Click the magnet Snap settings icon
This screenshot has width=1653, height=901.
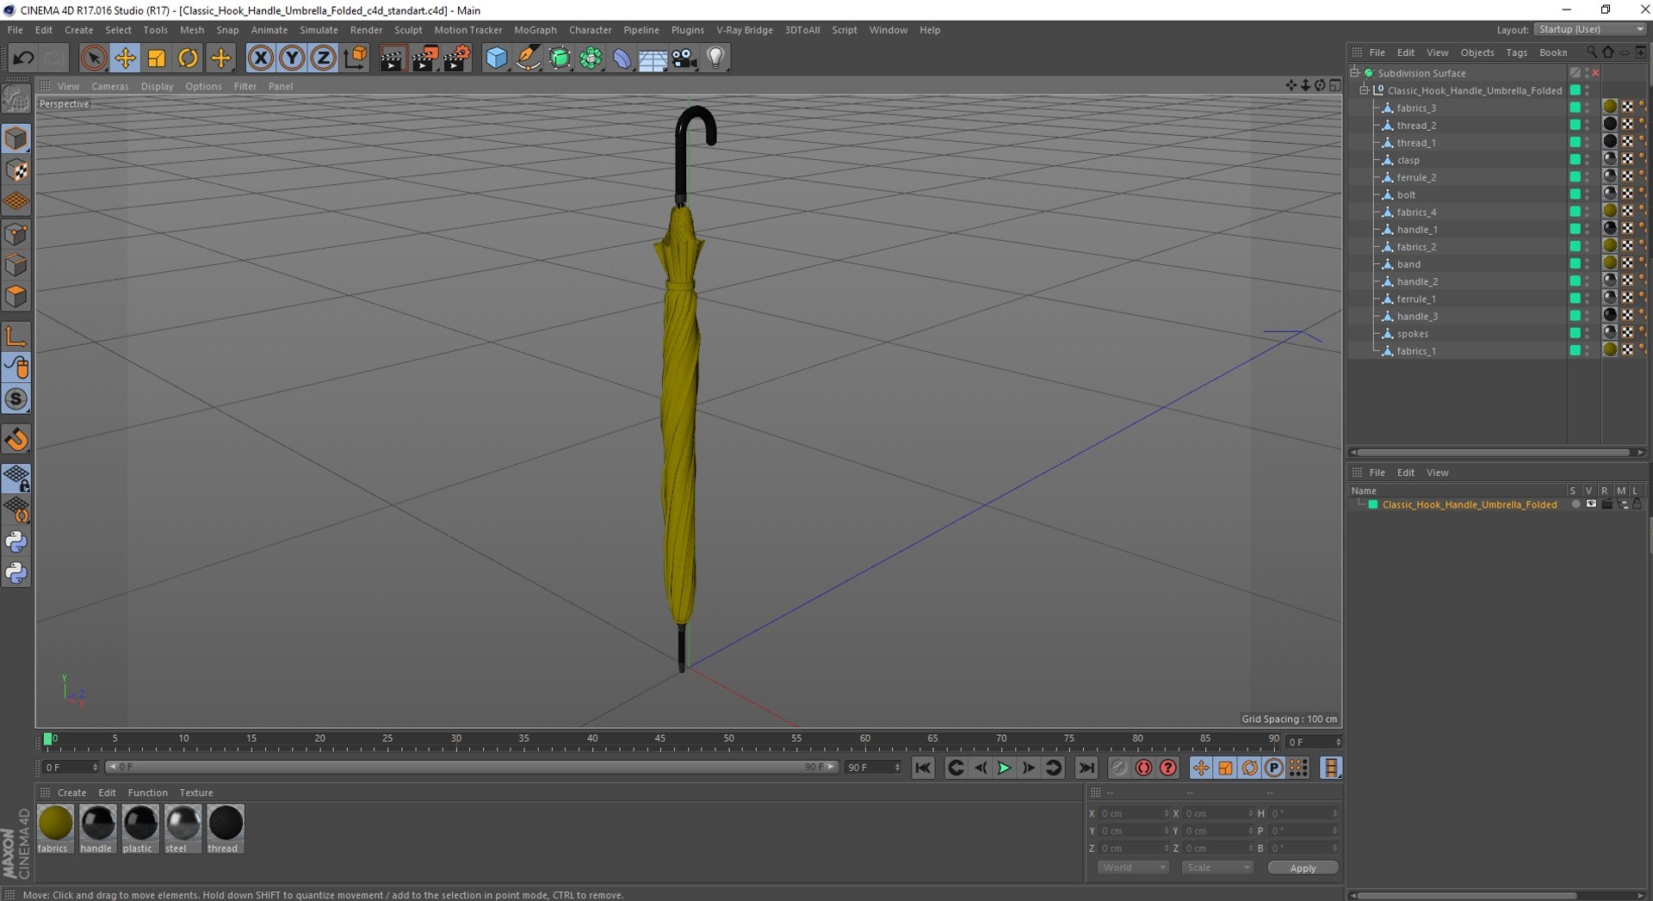coord(15,440)
